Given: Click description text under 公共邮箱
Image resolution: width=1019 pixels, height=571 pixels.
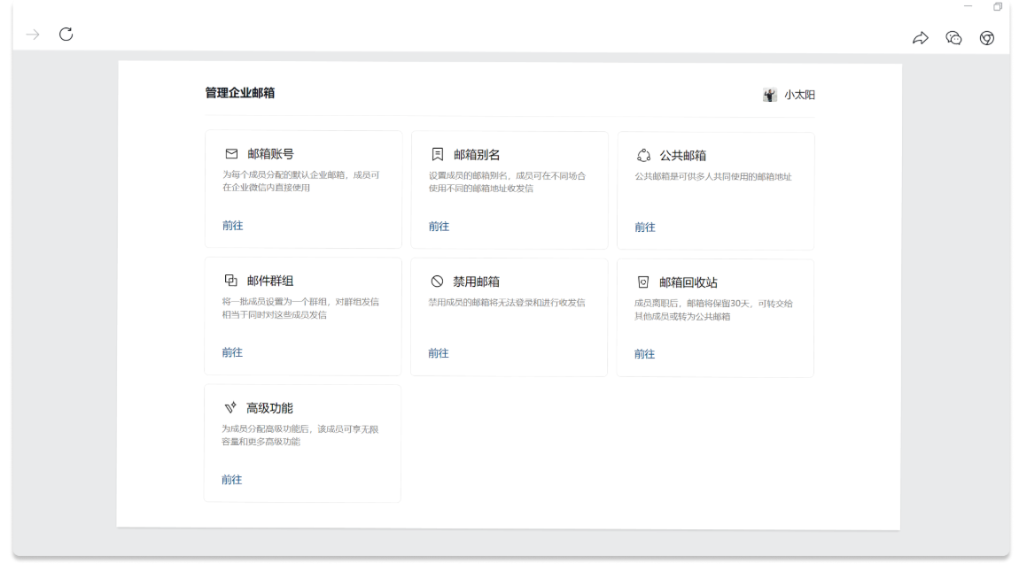Looking at the screenshot, I should pos(713,177).
